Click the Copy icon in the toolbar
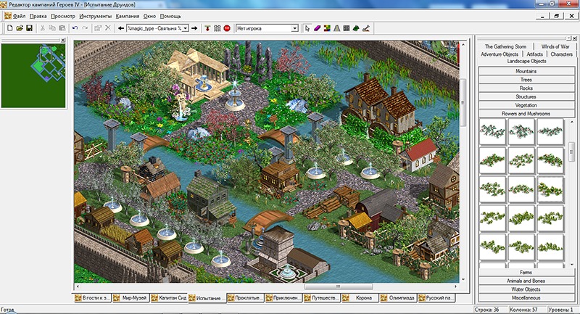Image resolution: width=580 pixels, height=314 pixels. 52,28
